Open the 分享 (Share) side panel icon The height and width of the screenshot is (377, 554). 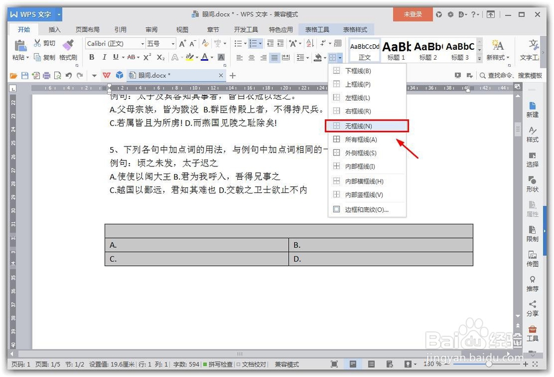tap(532, 308)
